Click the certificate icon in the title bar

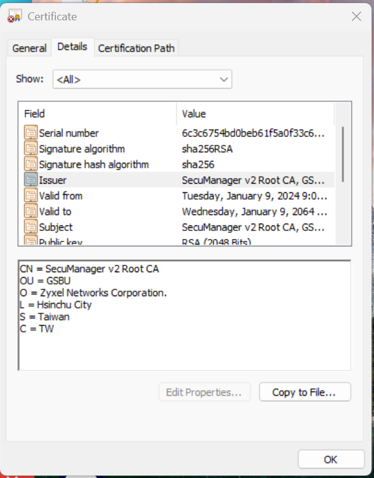15,16
